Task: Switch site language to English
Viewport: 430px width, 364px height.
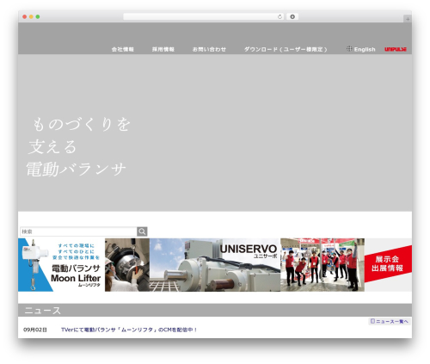Action: (365, 49)
